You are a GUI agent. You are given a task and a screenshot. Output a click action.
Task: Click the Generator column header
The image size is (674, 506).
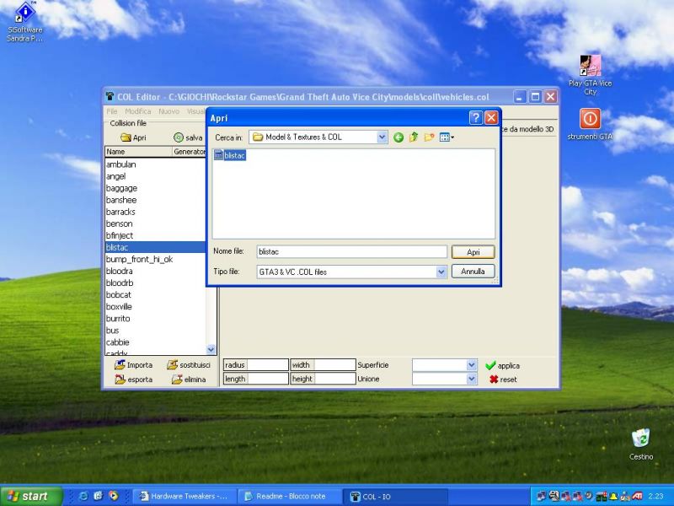[x=189, y=152]
